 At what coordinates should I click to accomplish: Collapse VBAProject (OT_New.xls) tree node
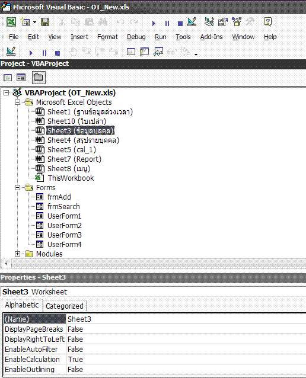(x=7, y=92)
